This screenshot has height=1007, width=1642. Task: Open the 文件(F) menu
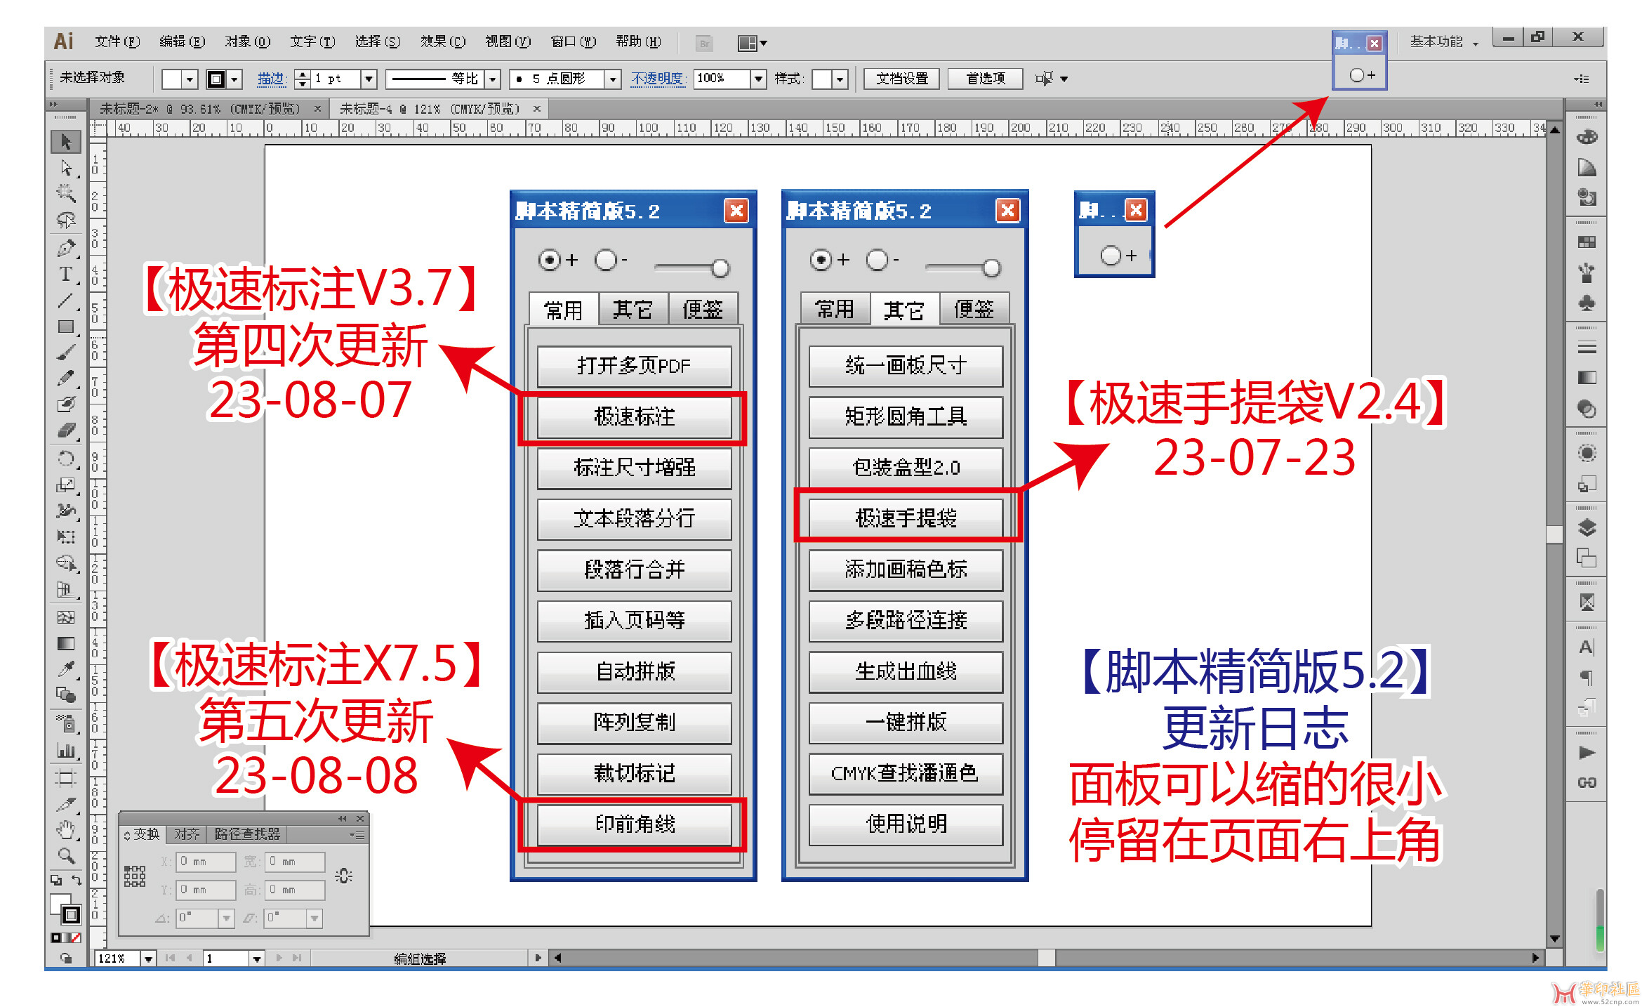[x=117, y=42]
